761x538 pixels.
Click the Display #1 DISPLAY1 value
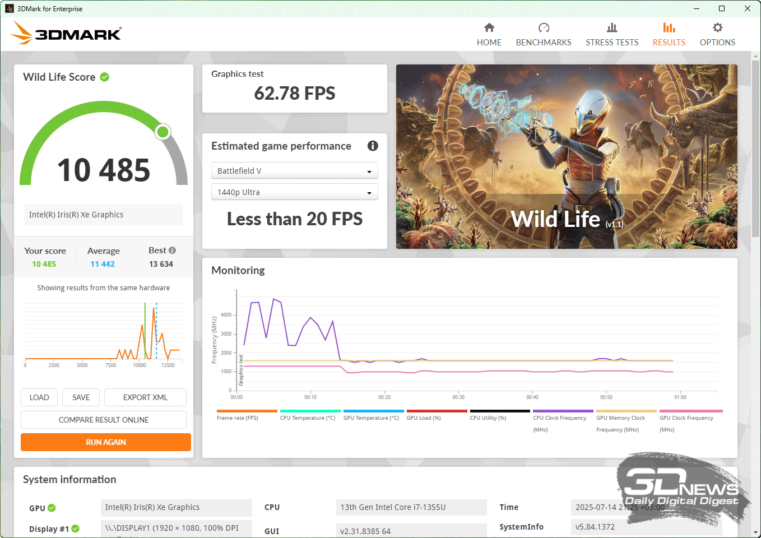pos(177,528)
